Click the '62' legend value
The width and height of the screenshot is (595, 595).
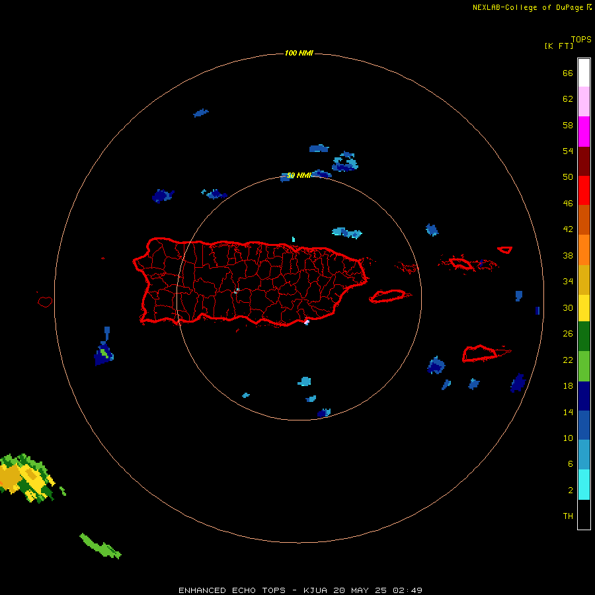568,99
